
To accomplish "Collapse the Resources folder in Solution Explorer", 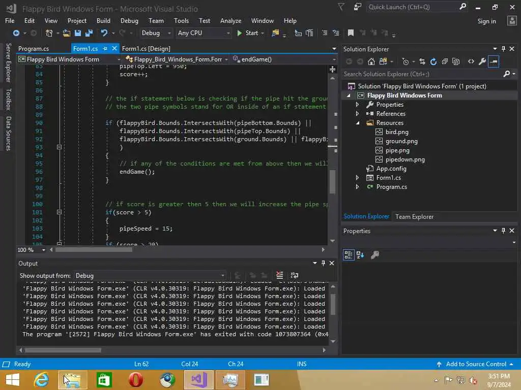I will tap(358, 123).
